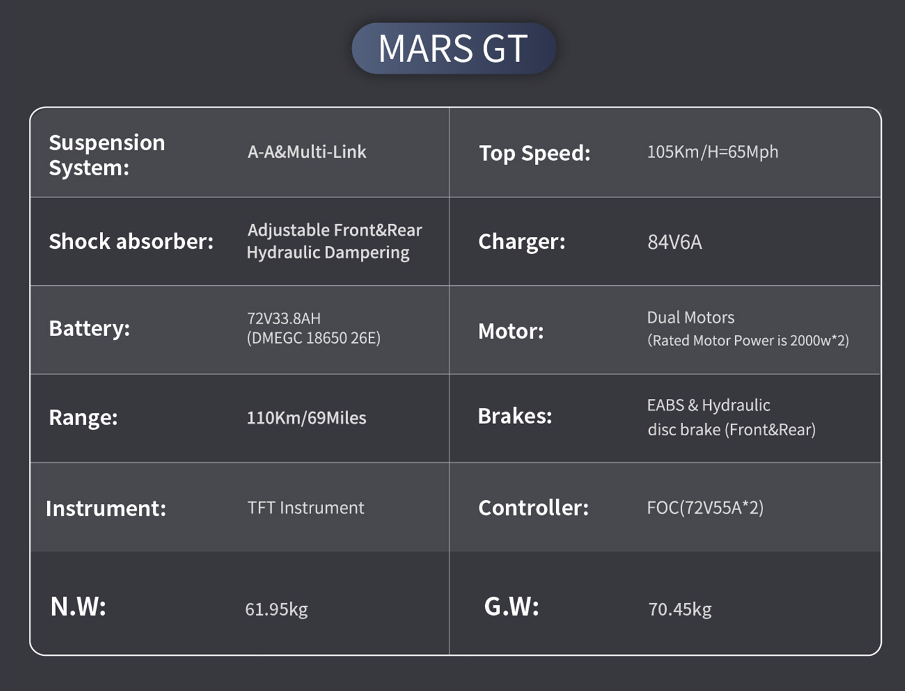This screenshot has height=691, width=905.
Task: Click the Motor label
Action: tap(510, 331)
